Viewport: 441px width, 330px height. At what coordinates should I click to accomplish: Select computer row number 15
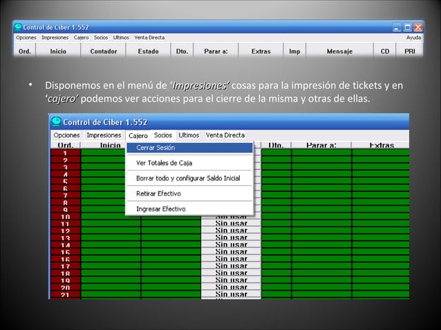pos(65,252)
